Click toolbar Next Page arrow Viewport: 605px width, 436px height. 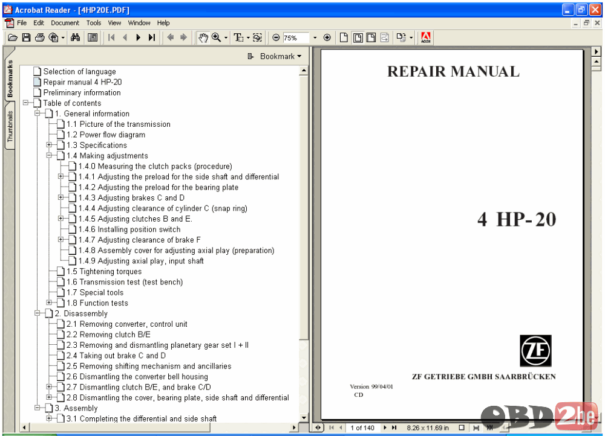point(138,37)
